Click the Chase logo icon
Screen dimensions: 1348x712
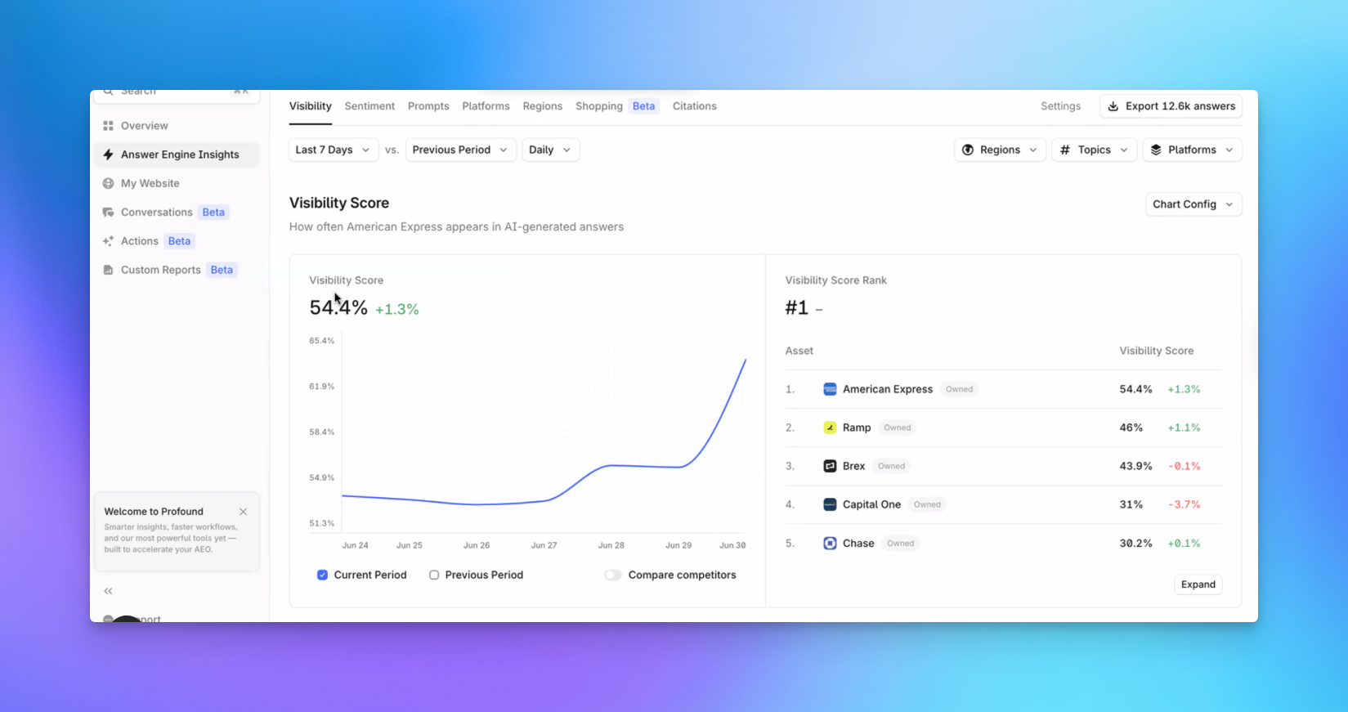pos(830,543)
